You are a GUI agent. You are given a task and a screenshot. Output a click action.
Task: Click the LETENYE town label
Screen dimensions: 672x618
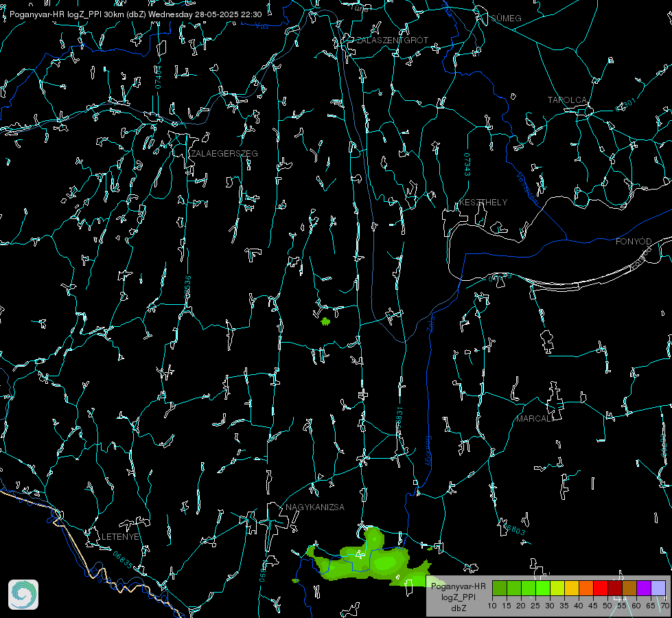pyautogui.click(x=120, y=537)
